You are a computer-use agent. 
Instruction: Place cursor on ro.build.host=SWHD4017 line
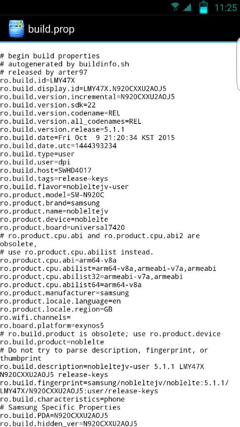click(46, 171)
